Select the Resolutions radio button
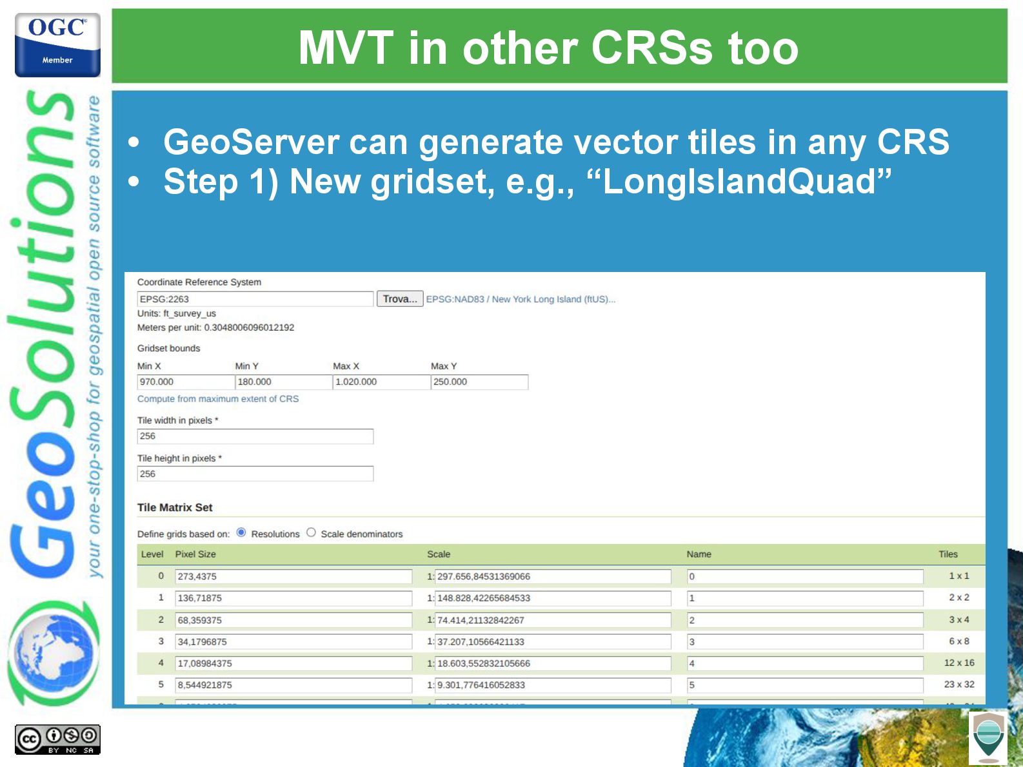Image resolution: width=1023 pixels, height=767 pixels. [241, 532]
